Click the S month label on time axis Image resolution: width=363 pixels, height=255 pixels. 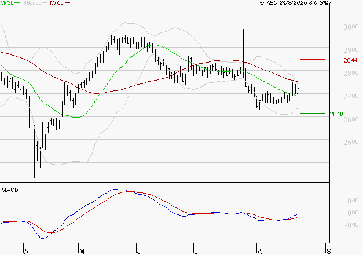(328, 252)
